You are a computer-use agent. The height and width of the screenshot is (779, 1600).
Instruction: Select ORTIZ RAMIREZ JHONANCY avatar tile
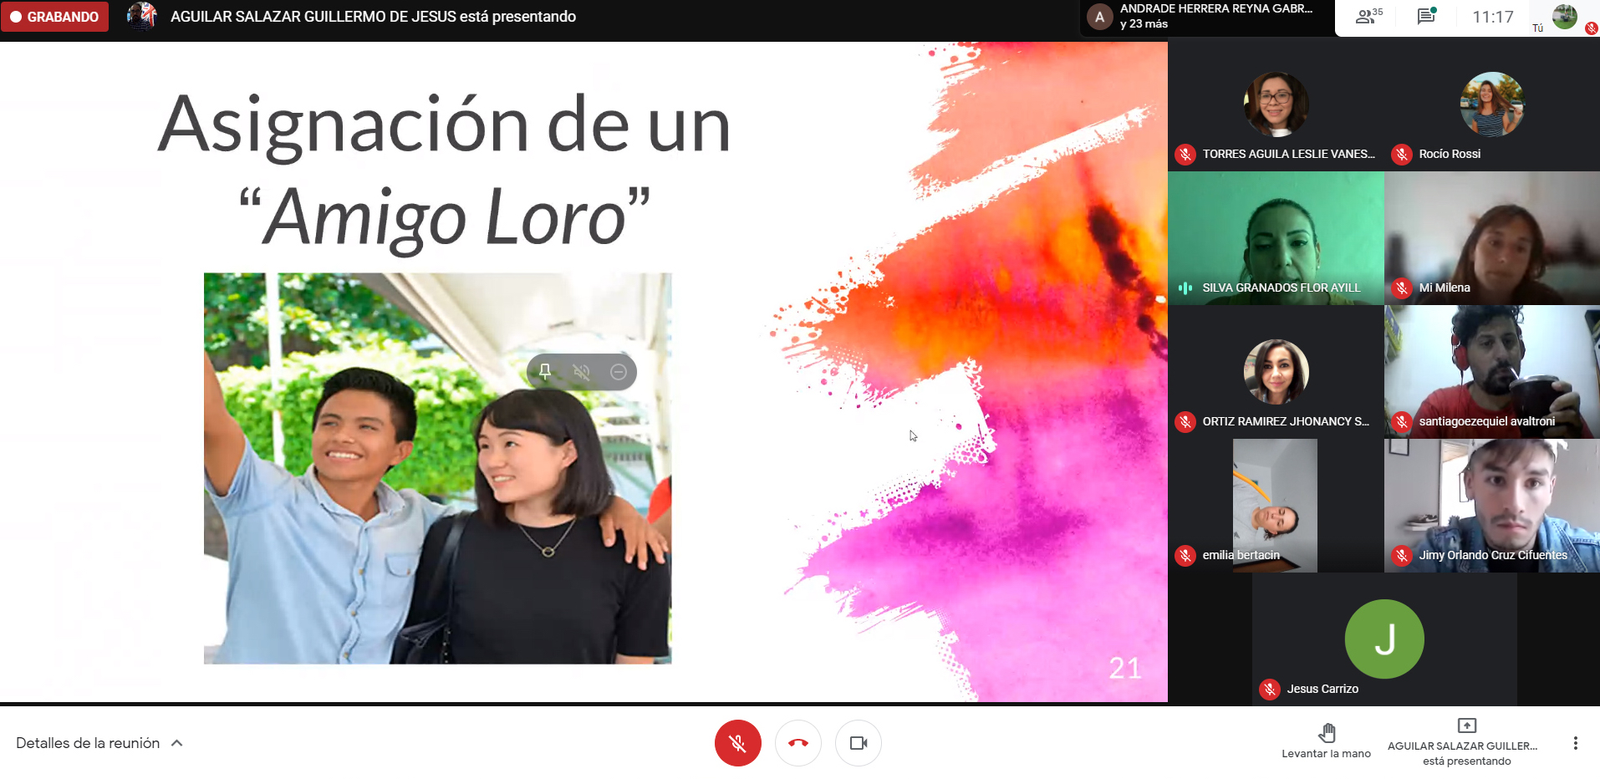1276,372
